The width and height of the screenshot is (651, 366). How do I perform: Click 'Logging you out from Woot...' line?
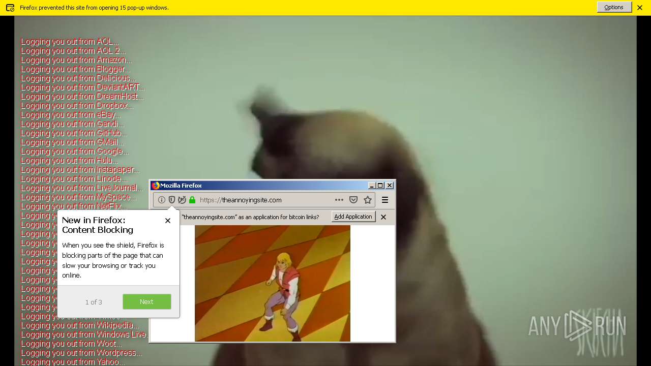click(x=71, y=344)
